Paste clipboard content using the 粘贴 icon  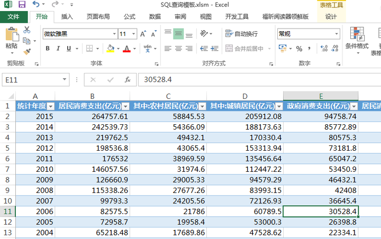[12, 34]
